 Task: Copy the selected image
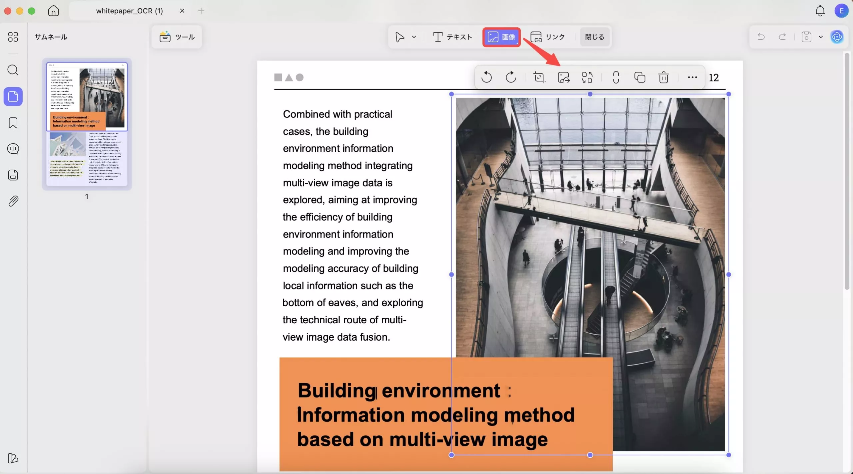(x=639, y=78)
